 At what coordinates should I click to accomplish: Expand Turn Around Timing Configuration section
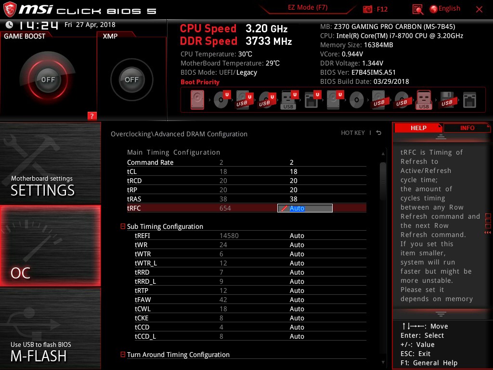123,354
